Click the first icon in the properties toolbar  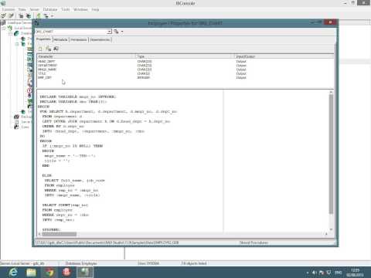point(40,49)
